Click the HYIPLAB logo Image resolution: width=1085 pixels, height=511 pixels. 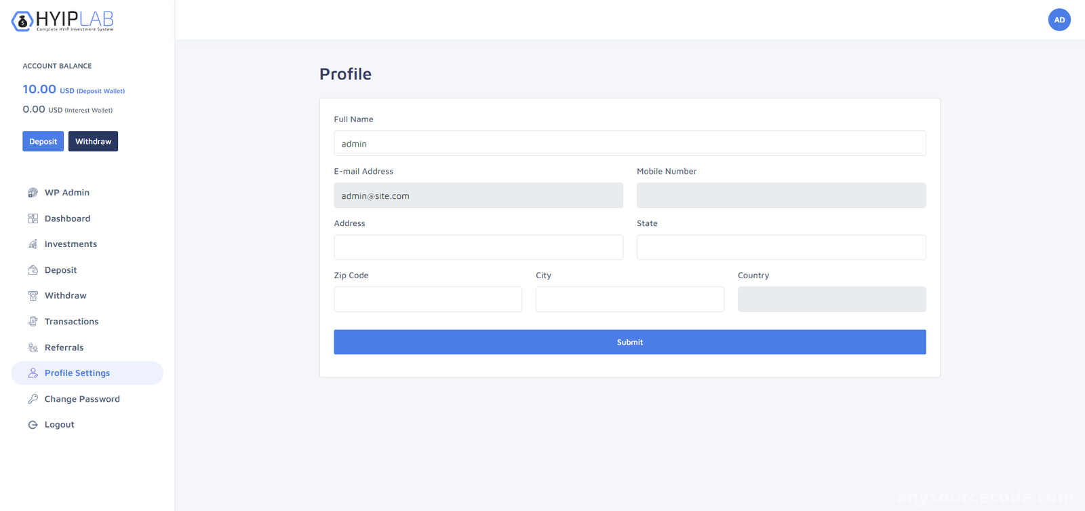coord(62,21)
